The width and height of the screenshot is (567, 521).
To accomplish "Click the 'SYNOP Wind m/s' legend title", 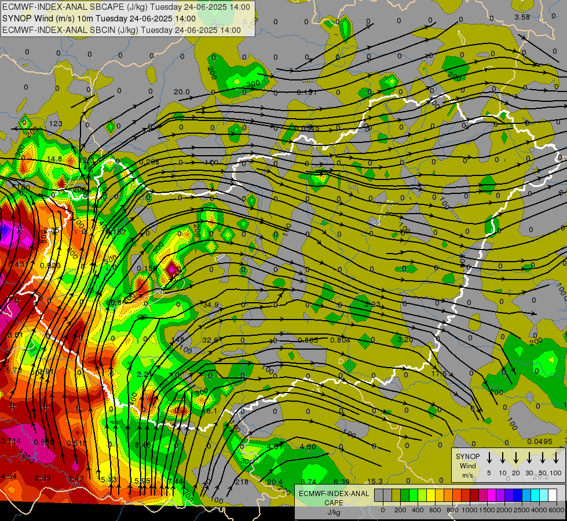I will click(467, 465).
